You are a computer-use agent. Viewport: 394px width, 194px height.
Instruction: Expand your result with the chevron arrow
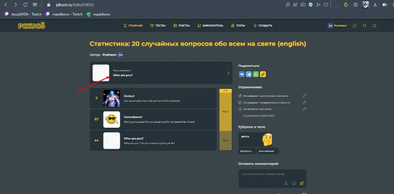pos(229,73)
